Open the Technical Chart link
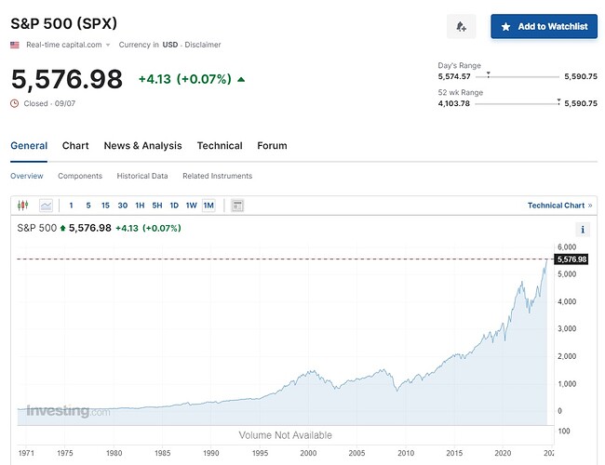Screen dimensions: 605x465 point(559,206)
